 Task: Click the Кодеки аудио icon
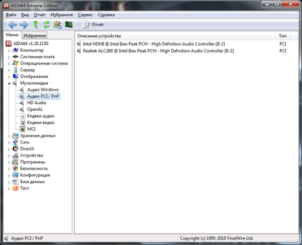pyautogui.click(x=23, y=116)
